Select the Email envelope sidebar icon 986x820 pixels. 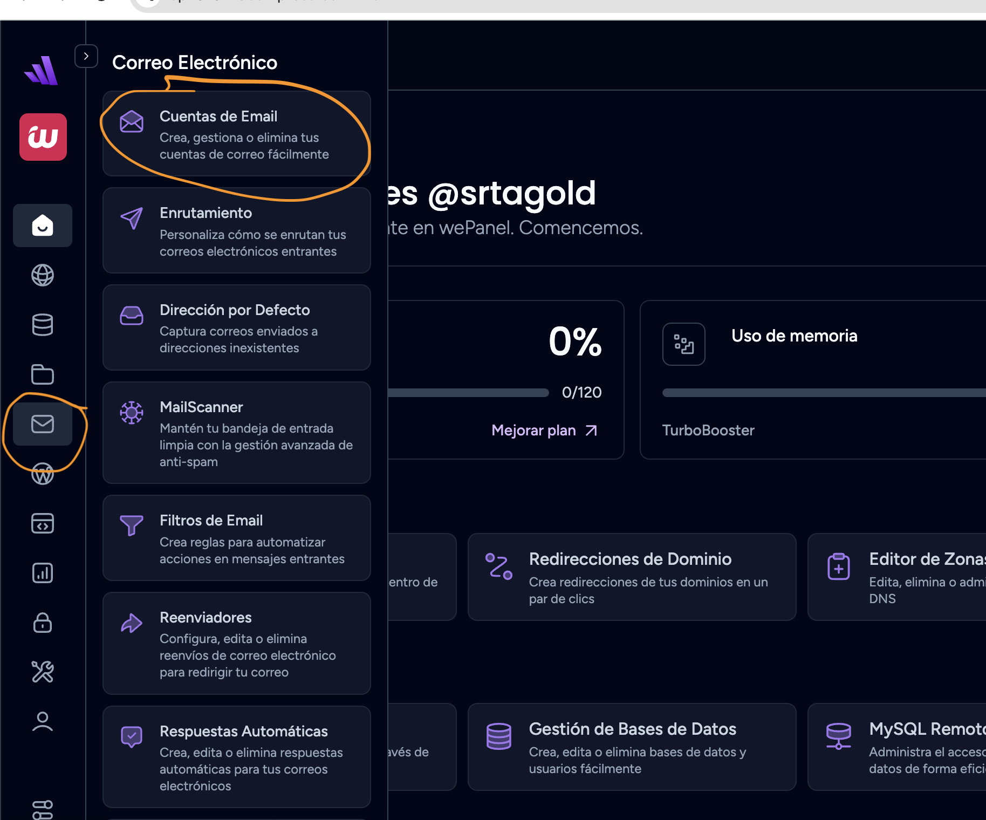[x=43, y=424]
